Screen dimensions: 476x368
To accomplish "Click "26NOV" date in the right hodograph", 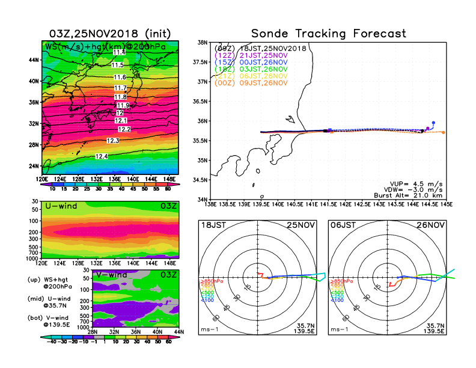I will (430, 225).
